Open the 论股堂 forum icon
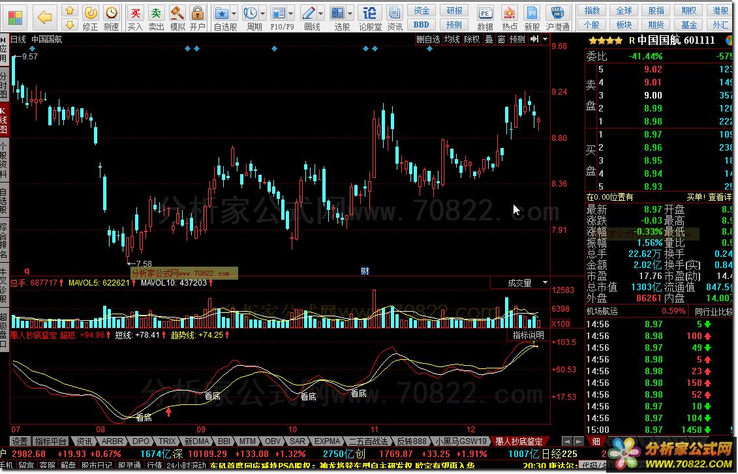This screenshot has width=738, height=474. pyautogui.click(x=371, y=18)
